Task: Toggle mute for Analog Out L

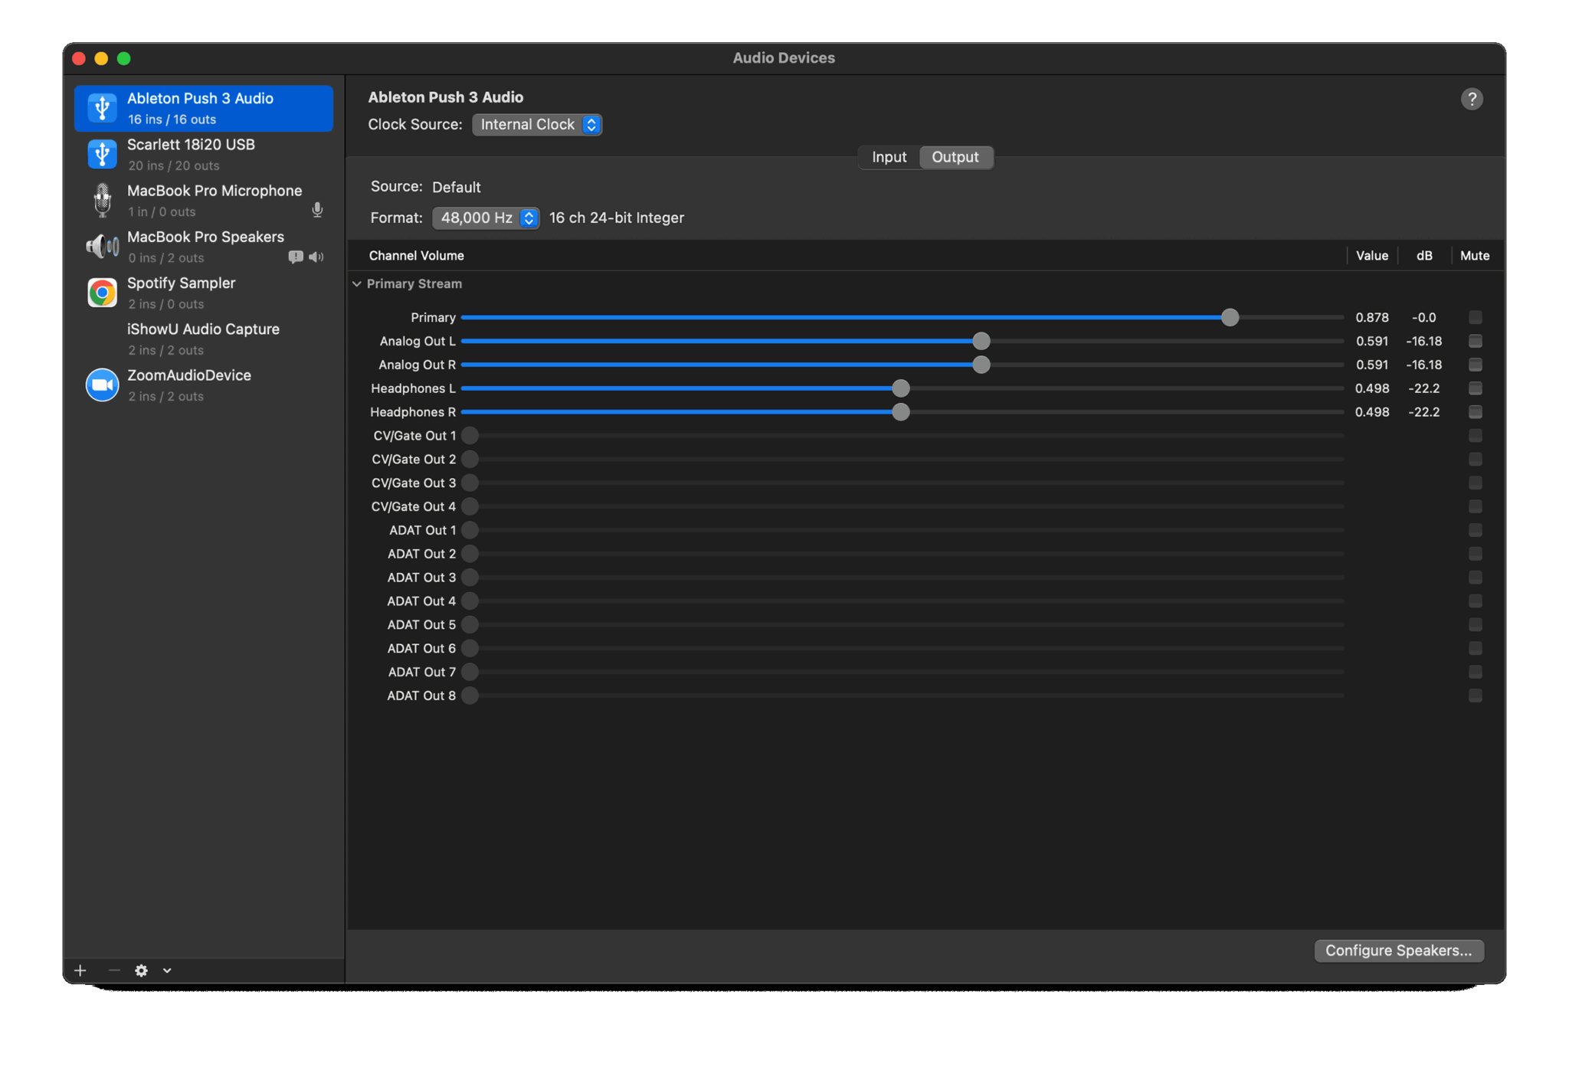Action: click(1475, 341)
